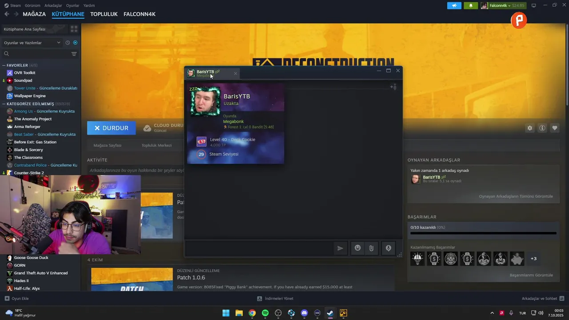Screen dimensions: 569x320
Task: Open Oyunlar ve Yazılımlar filter dropdown
Action: pos(32,43)
